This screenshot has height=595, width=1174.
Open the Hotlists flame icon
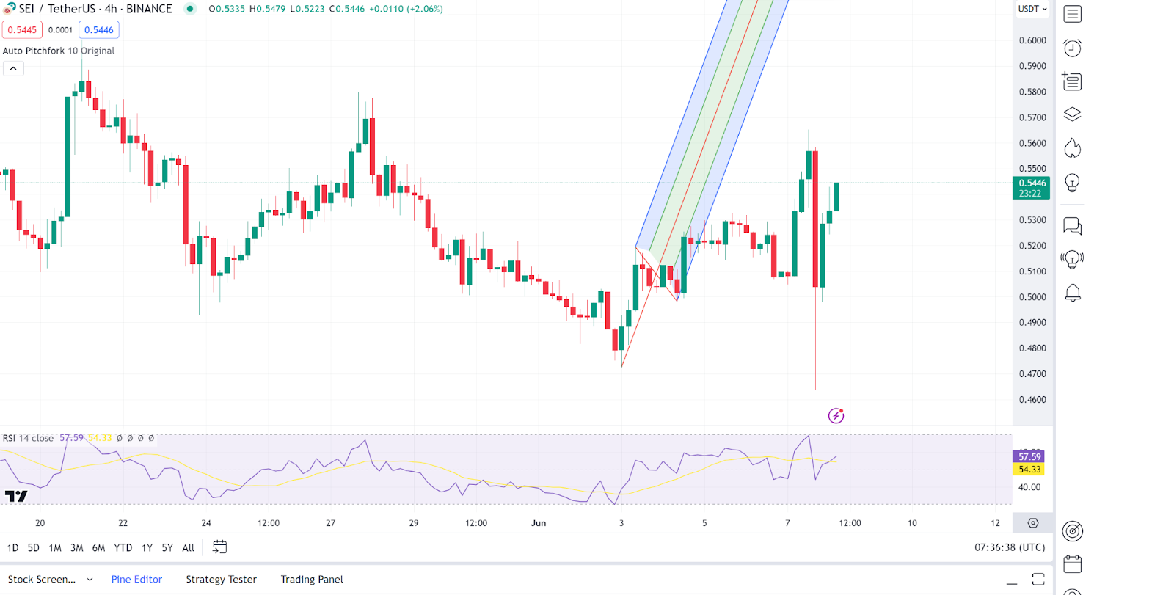(x=1072, y=148)
